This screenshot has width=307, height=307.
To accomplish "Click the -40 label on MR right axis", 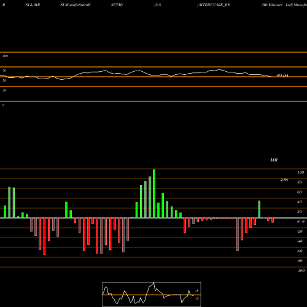I will 300,241.
